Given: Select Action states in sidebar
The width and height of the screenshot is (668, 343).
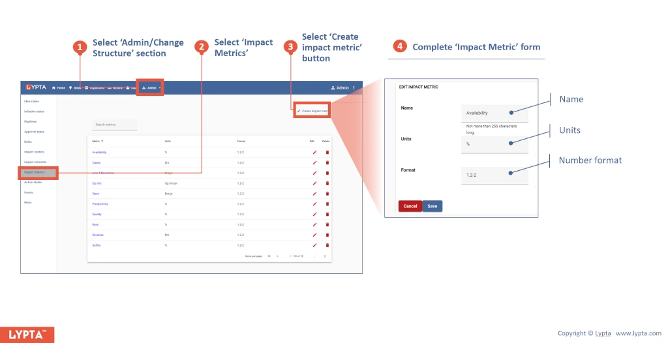Looking at the screenshot, I should (33, 183).
